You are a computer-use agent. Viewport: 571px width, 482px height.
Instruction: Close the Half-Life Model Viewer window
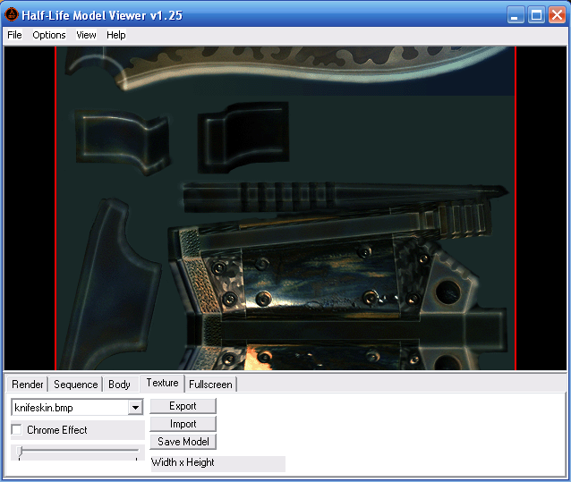coord(557,14)
